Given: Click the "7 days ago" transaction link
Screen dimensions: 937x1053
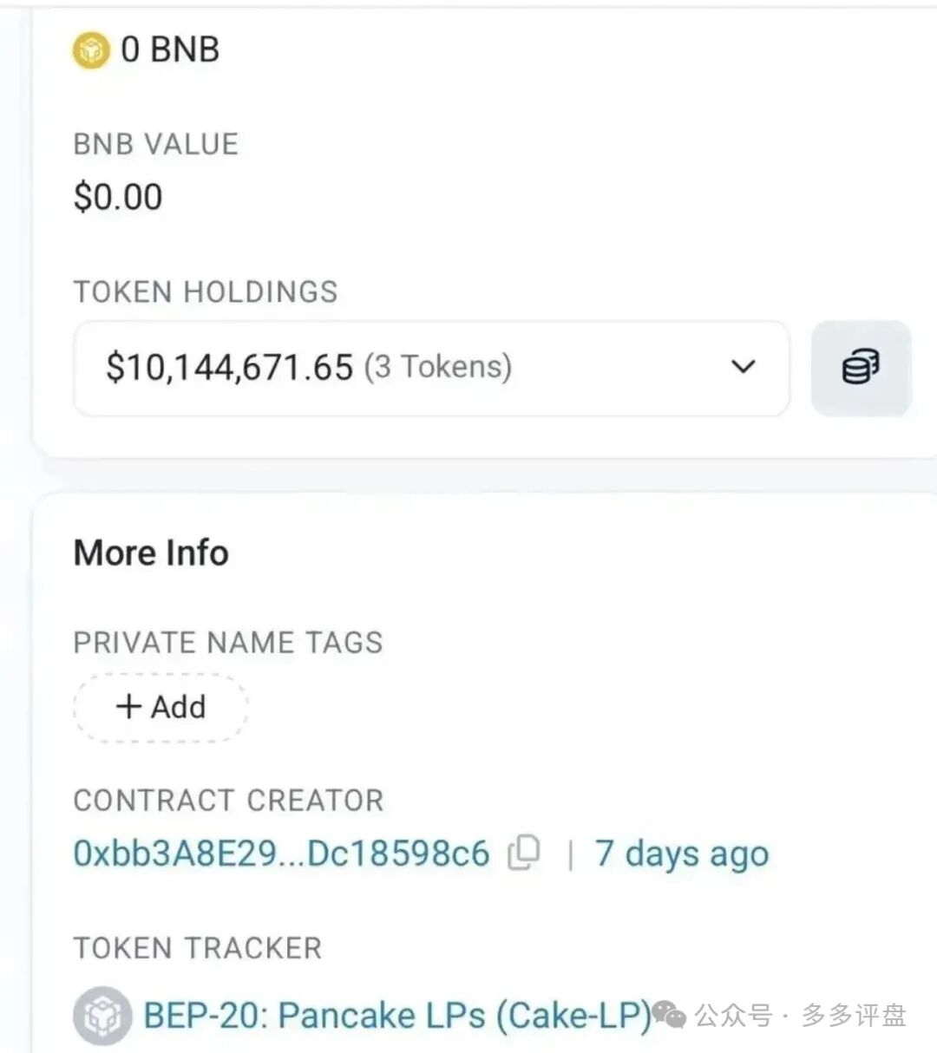Looking at the screenshot, I should (681, 854).
